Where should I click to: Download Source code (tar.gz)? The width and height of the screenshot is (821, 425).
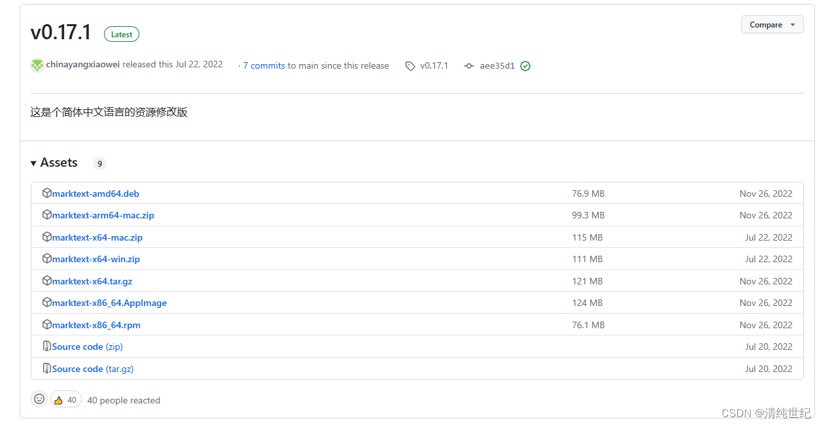[93, 369]
